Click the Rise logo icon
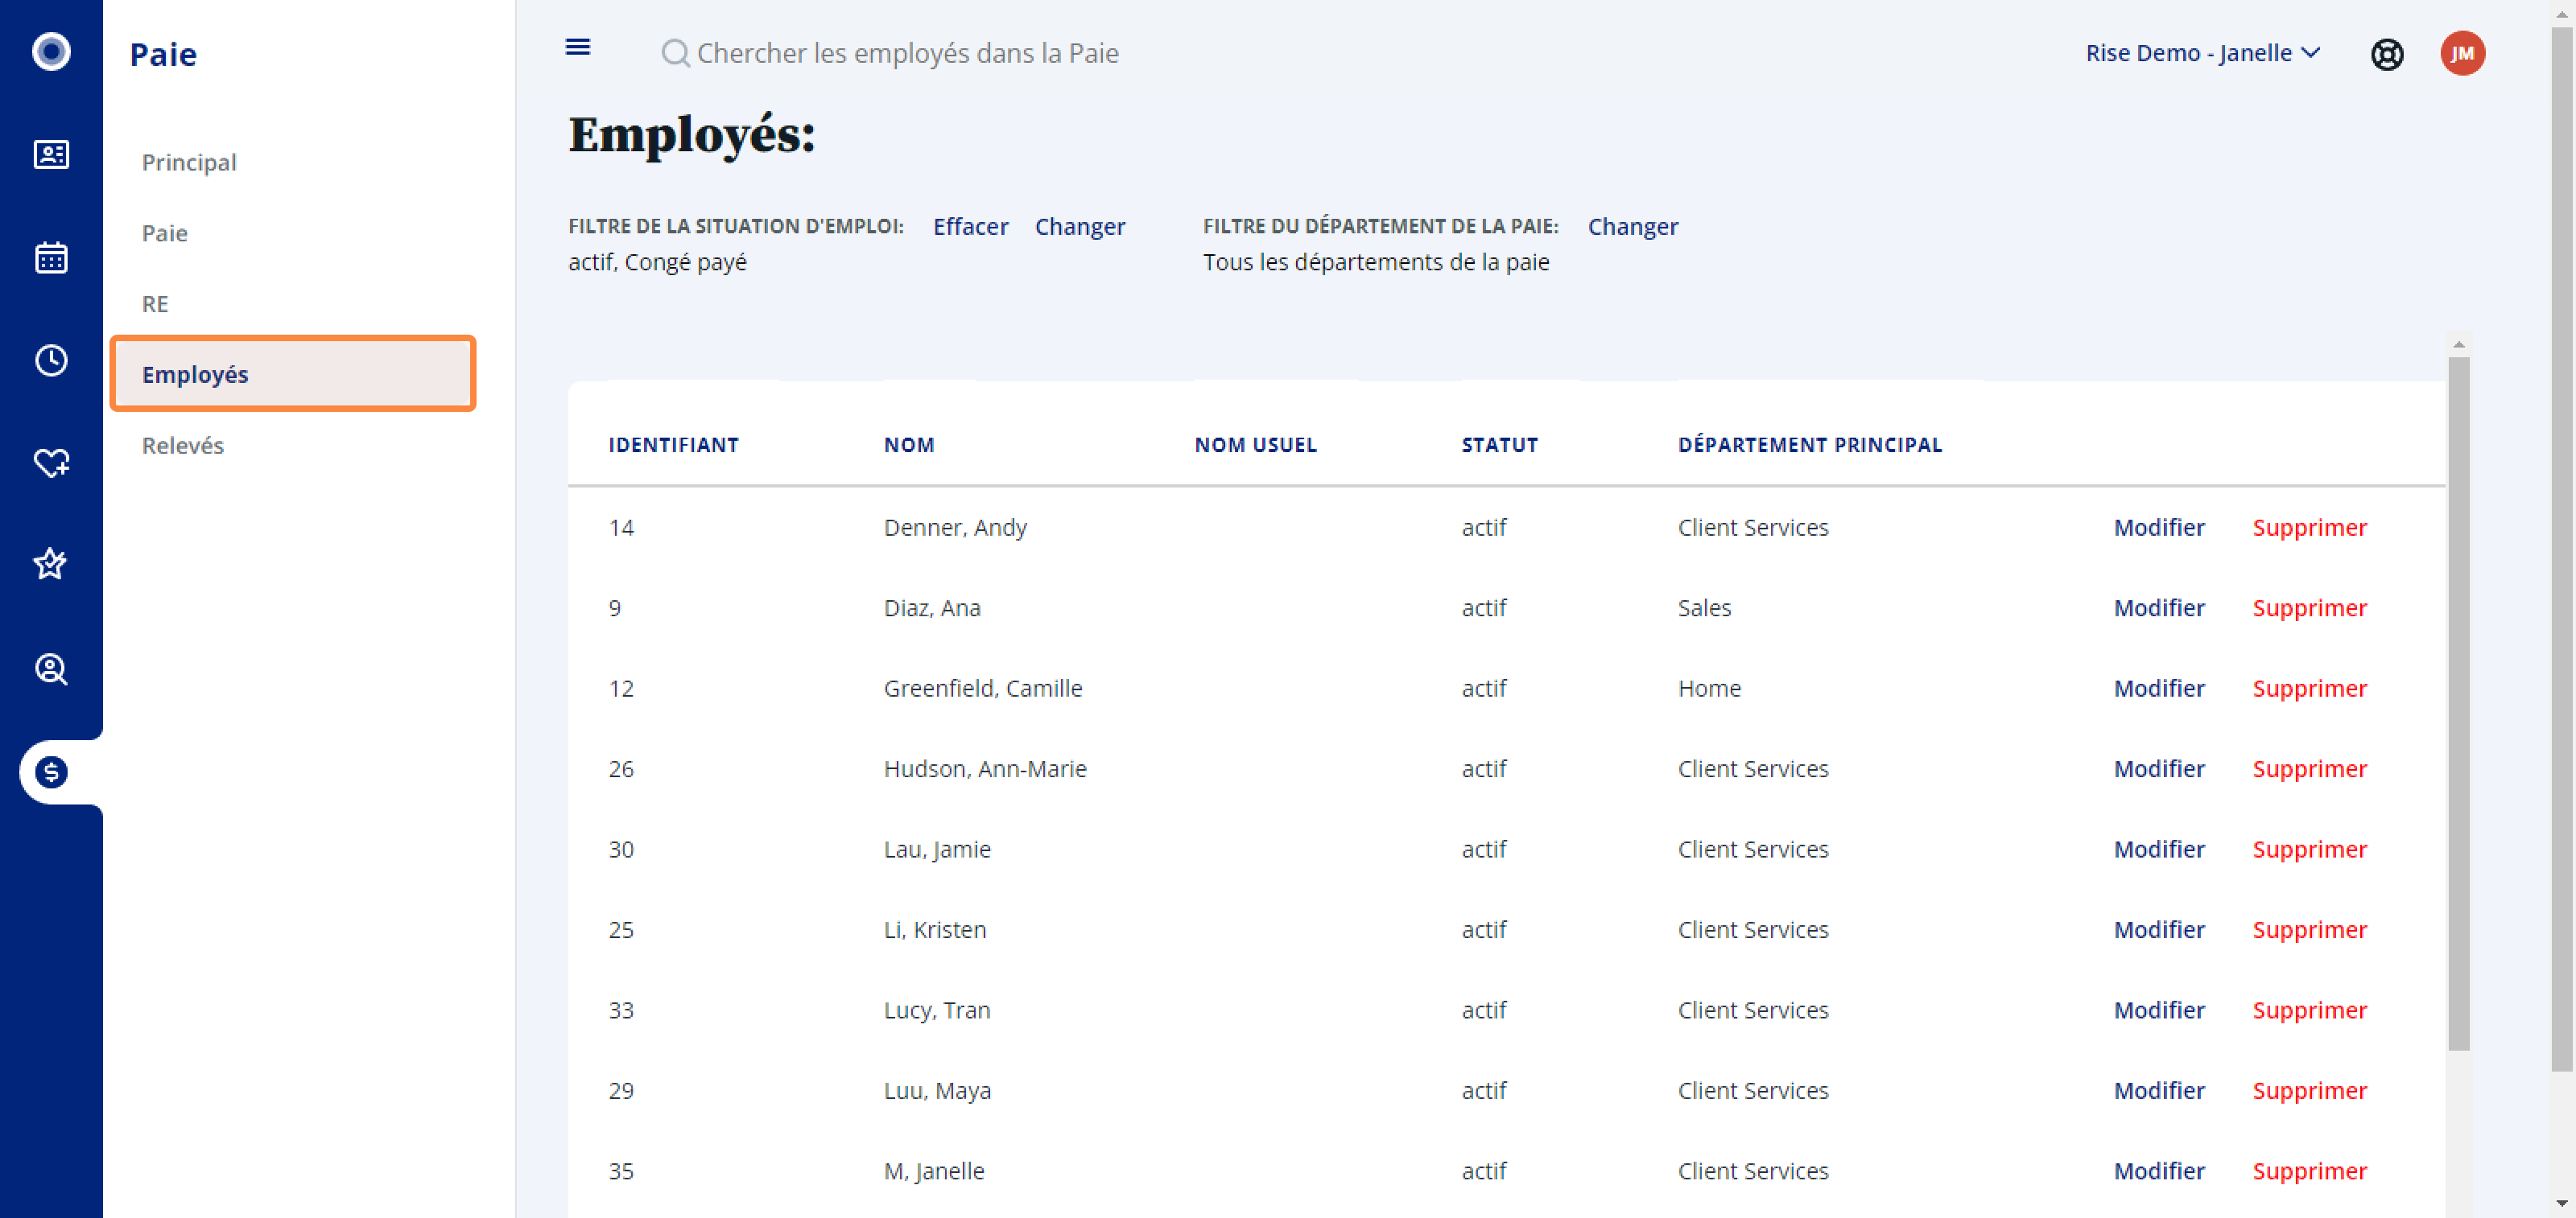Viewport: 2576px width, 1218px height. [x=51, y=51]
